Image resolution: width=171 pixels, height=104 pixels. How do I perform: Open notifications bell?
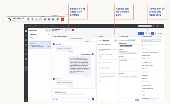(153, 26)
